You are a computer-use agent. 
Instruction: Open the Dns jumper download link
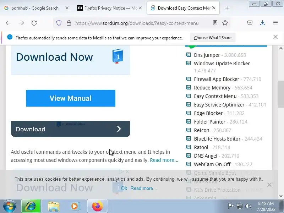point(207,55)
